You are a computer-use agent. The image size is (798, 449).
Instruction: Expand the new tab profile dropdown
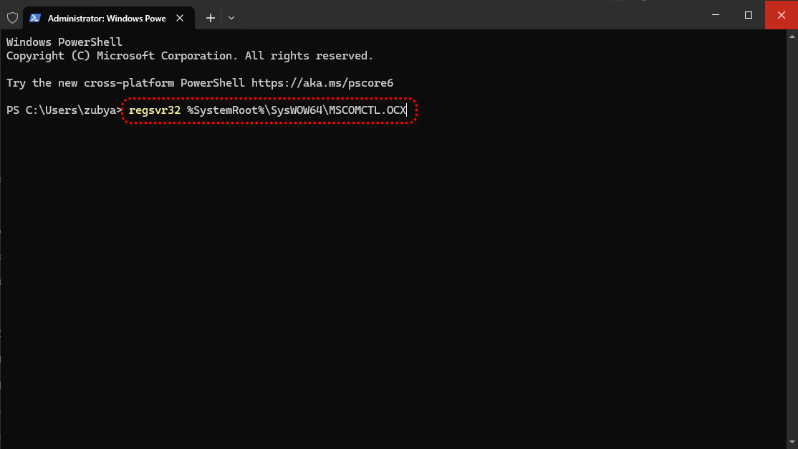[231, 18]
